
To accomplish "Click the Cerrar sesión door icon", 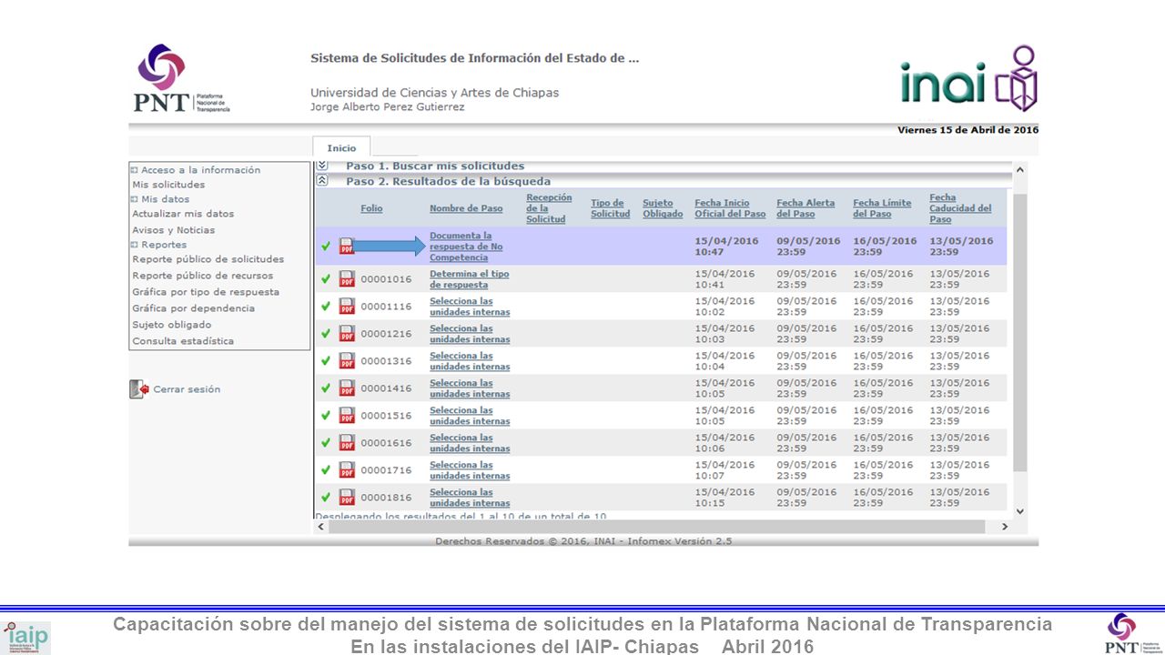I will coord(139,389).
